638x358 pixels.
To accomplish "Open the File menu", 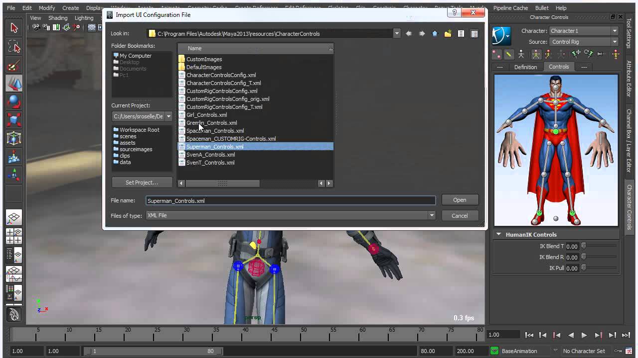I will click(11, 8).
